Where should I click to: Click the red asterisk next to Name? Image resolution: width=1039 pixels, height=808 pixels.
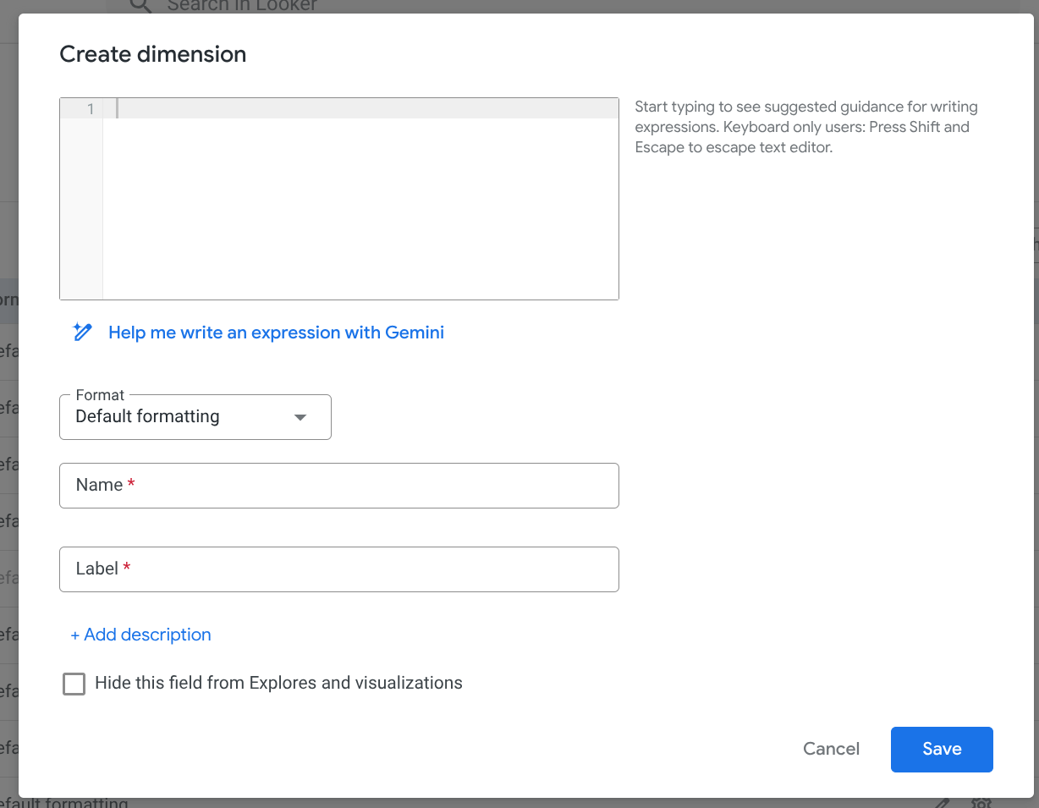tap(131, 483)
